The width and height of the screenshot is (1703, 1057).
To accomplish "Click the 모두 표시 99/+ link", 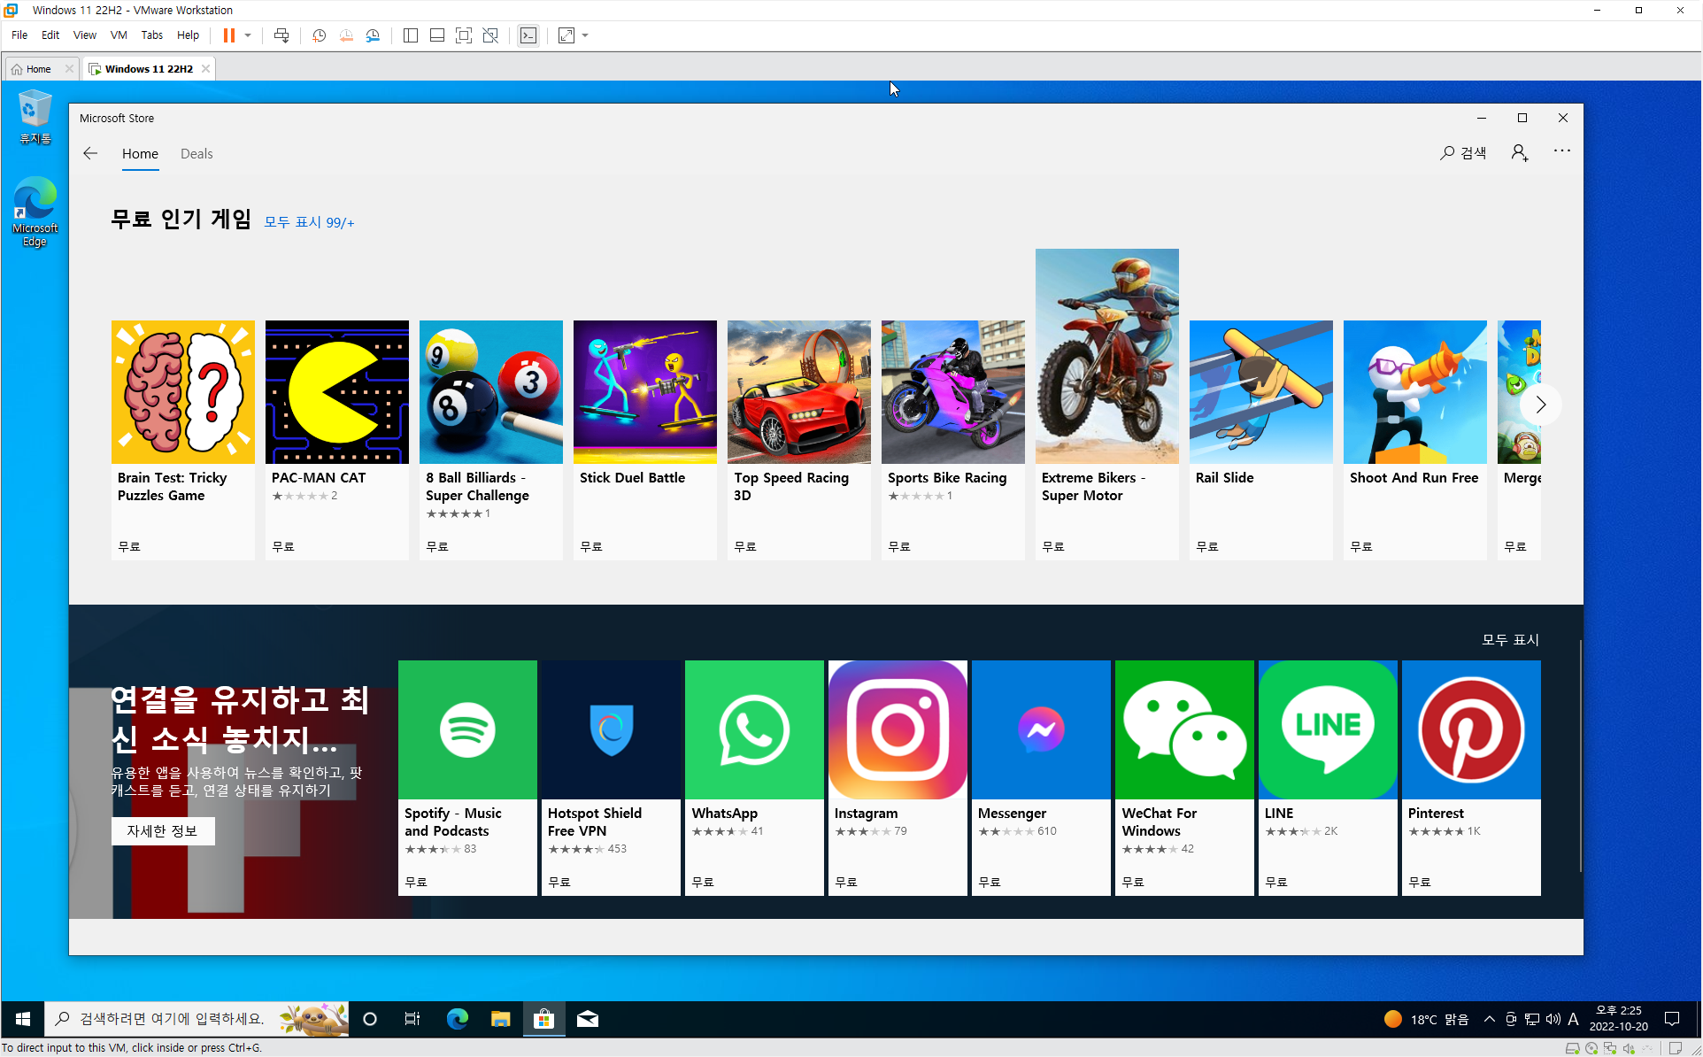I will (309, 222).
